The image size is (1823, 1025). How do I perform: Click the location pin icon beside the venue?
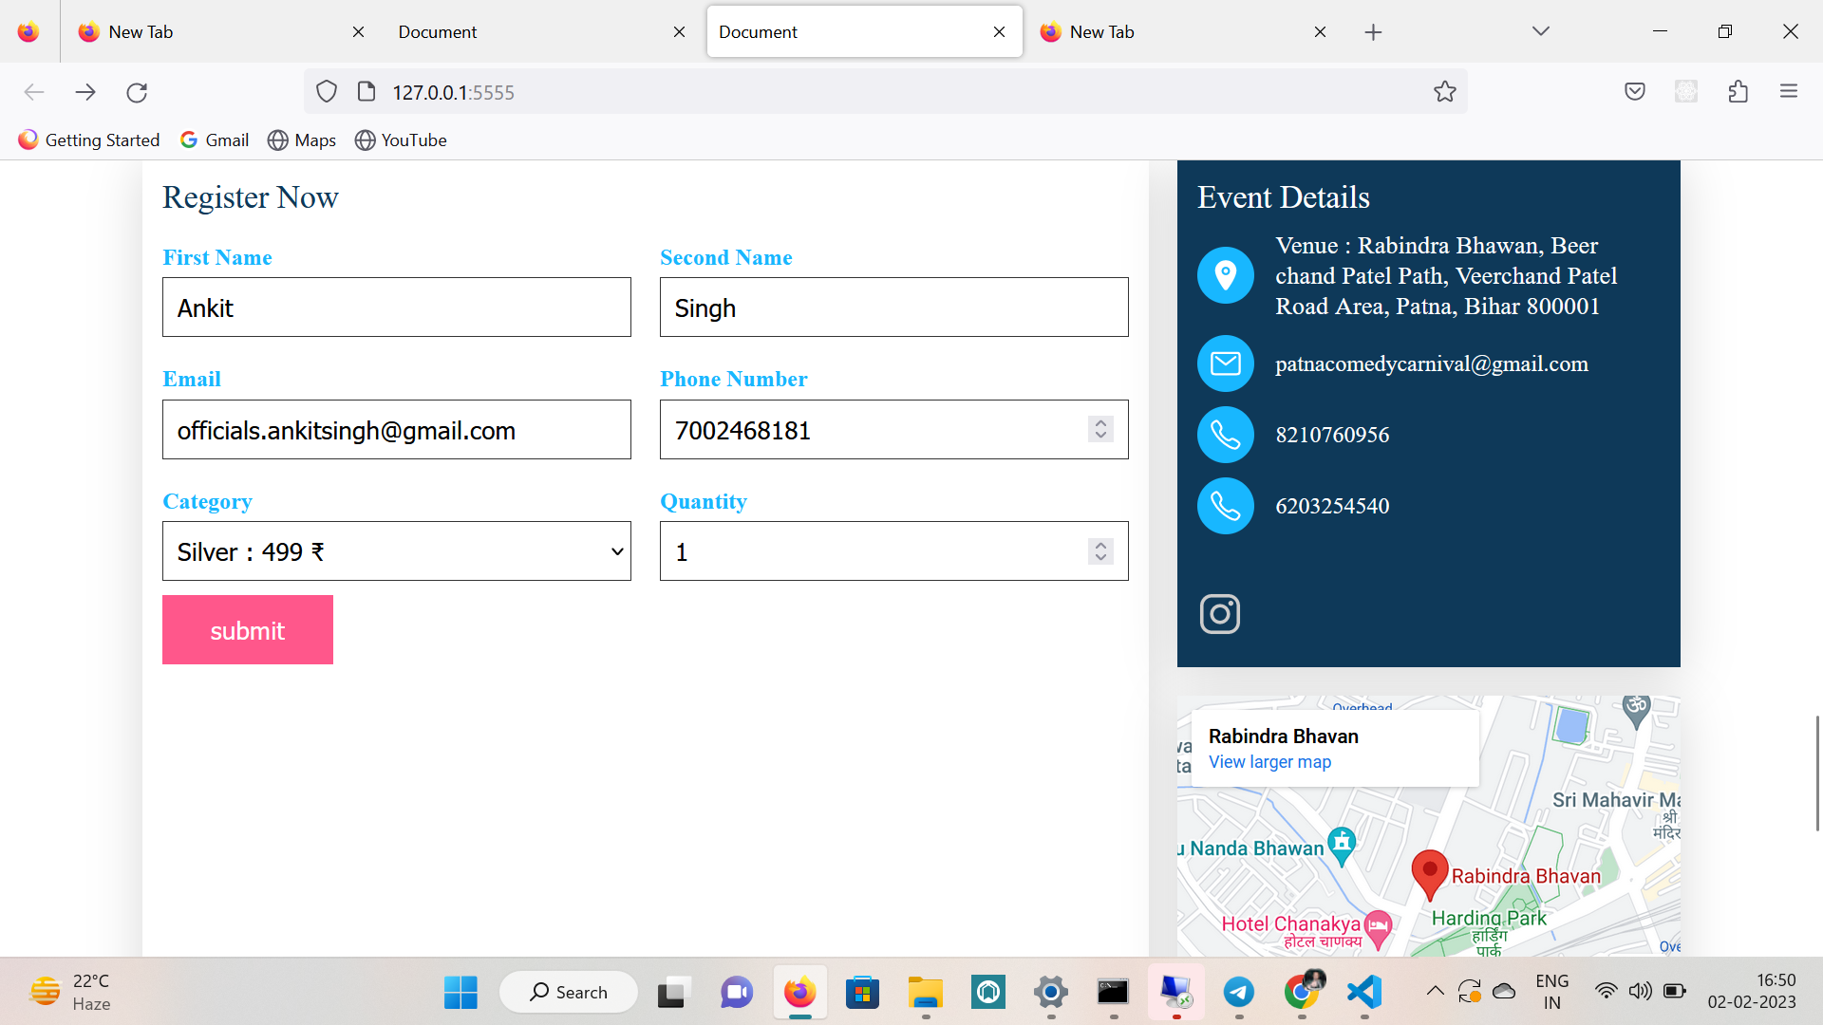1225,275
